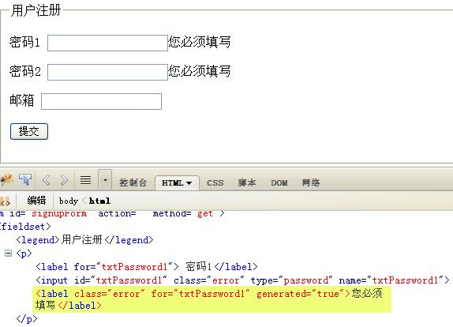Open the 脚本 tab
Viewport: 453px width, 327px height.
247,182
